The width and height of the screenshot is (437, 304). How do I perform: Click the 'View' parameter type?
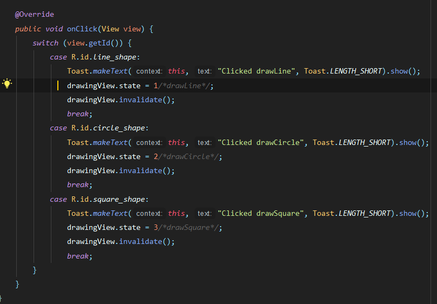click(110, 29)
